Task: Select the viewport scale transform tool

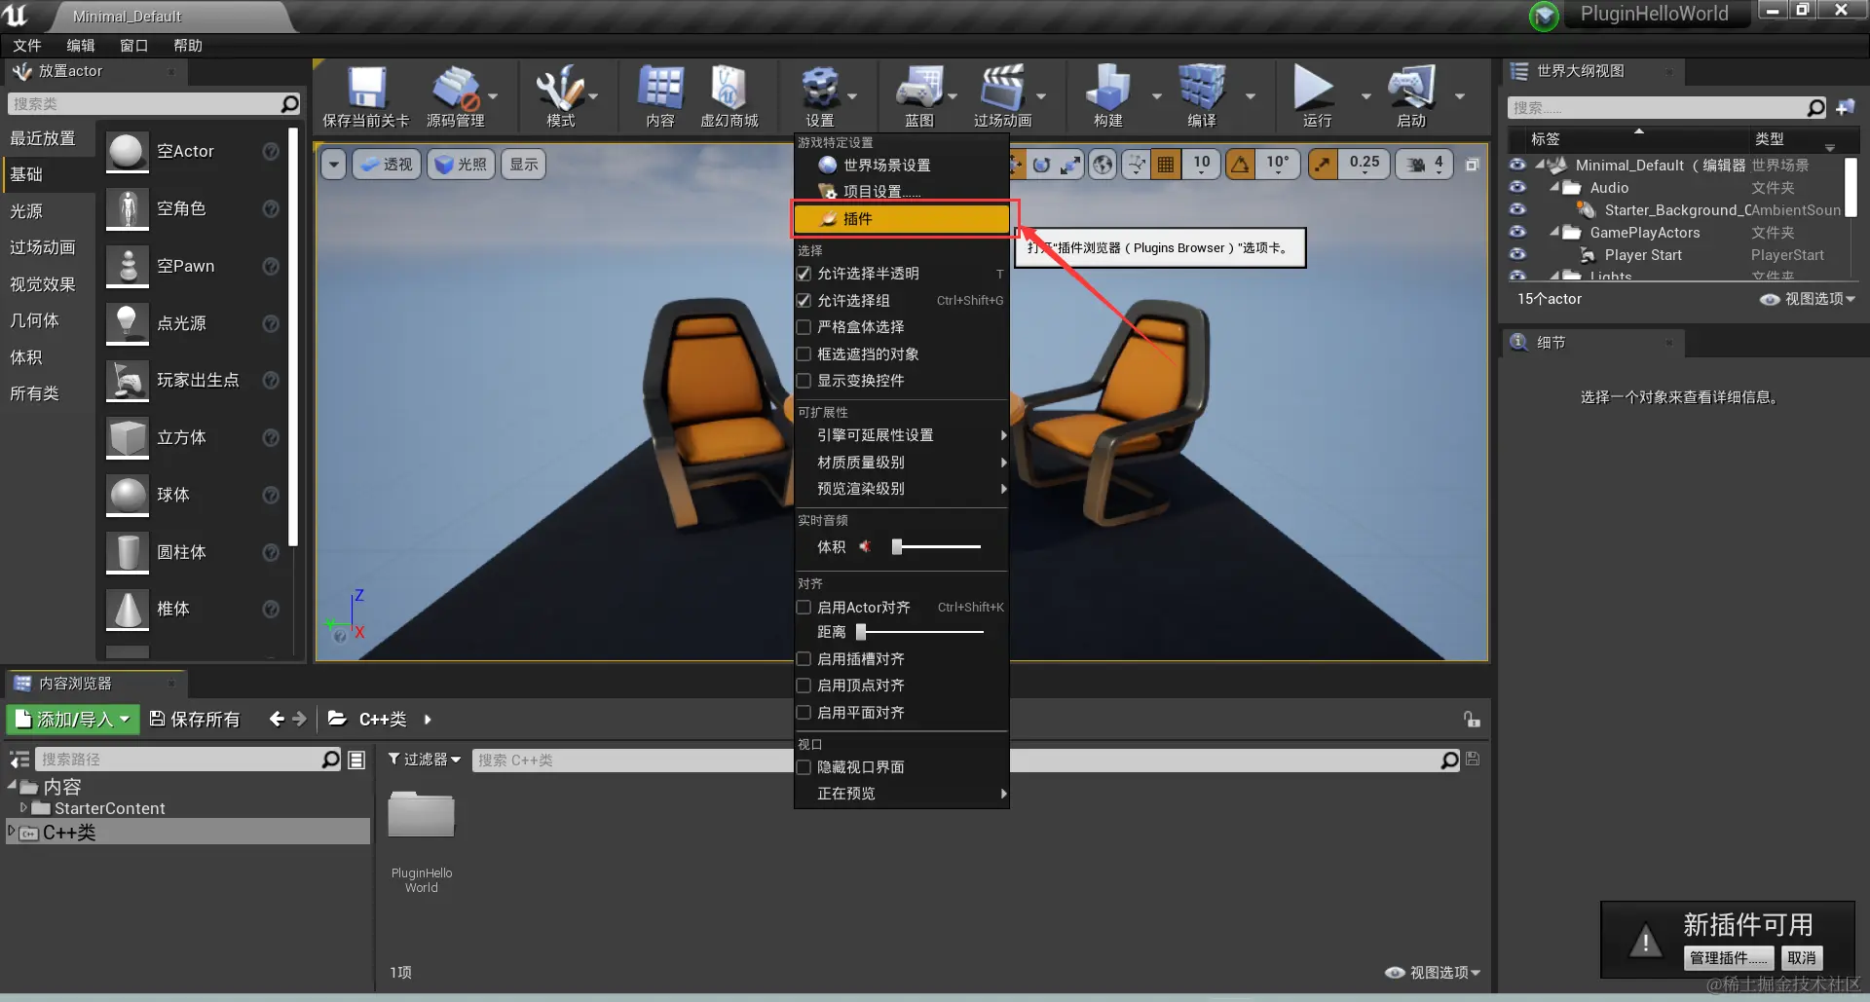Action: tap(1070, 165)
